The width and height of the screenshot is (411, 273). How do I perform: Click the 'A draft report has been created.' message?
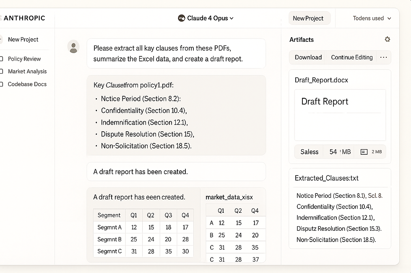pyautogui.click(x=176, y=172)
